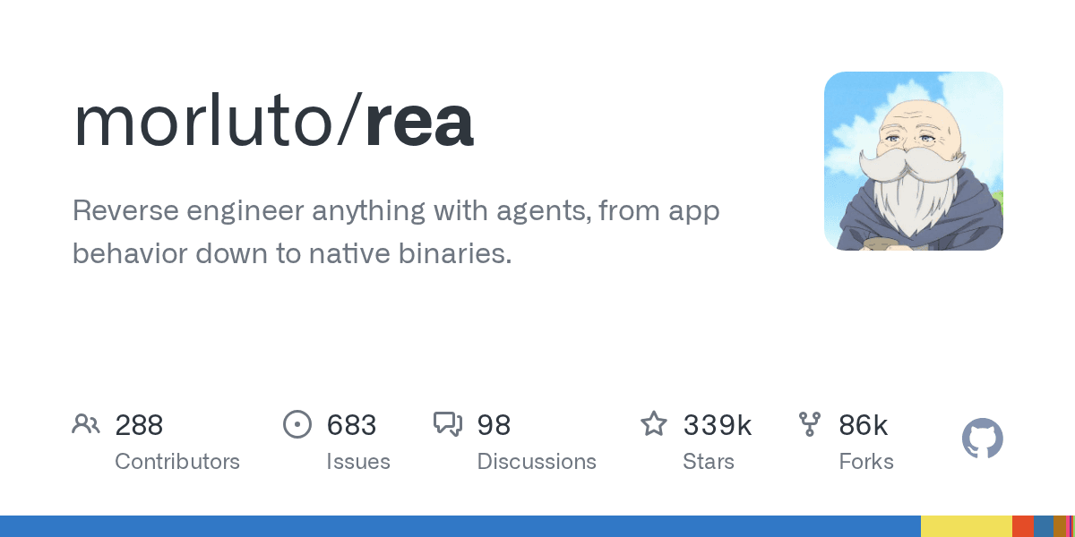Click the 'Contributors' label

pyautogui.click(x=177, y=462)
